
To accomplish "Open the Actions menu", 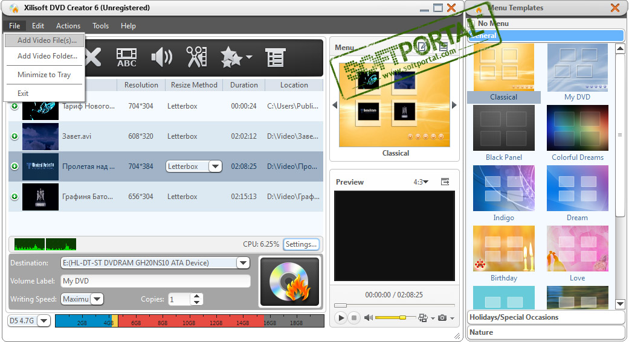I will point(68,25).
